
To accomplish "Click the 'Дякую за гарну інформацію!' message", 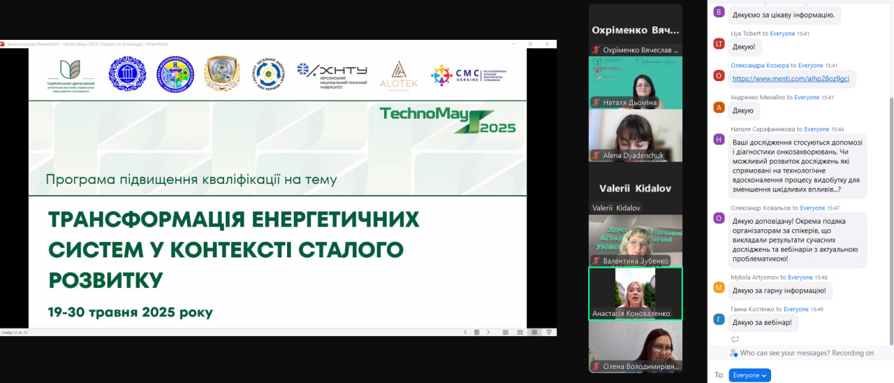I will click(x=780, y=291).
